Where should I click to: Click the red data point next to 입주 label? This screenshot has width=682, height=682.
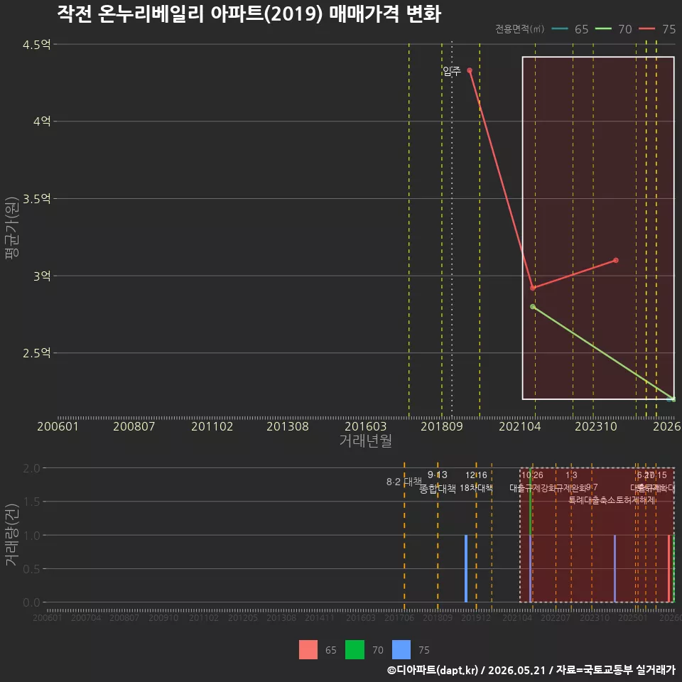[470, 70]
